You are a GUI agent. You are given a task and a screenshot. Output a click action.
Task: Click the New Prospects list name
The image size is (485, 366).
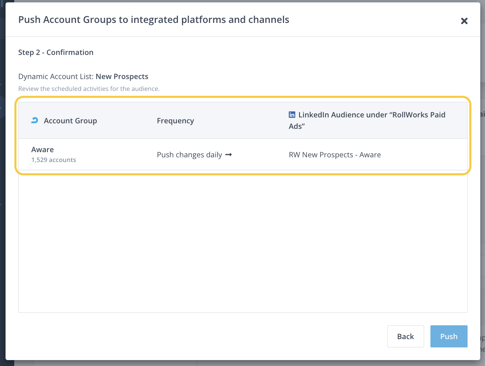click(x=122, y=76)
